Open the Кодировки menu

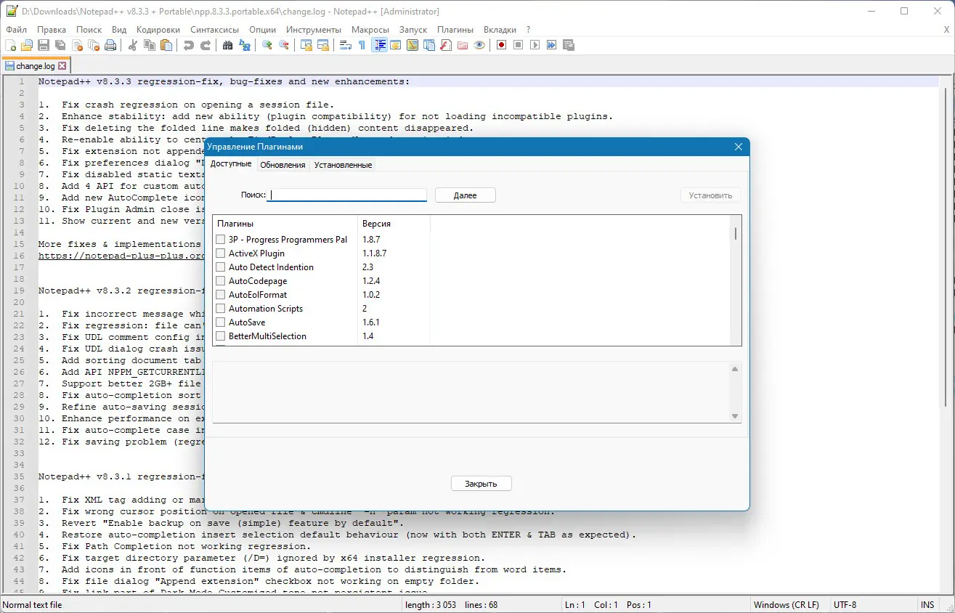(158, 30)
